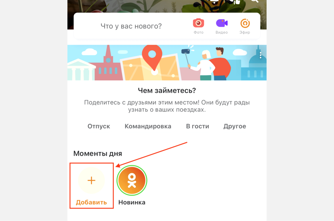Tap the orange Добавить label
This screenshot has width=334, height=221.
(x=91, y=202)
